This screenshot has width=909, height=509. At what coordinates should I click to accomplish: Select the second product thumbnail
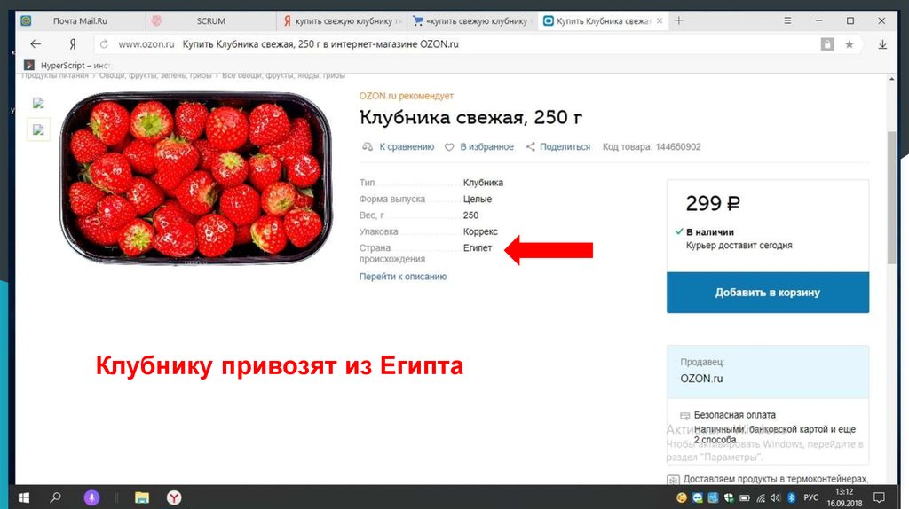coord(38,129)
